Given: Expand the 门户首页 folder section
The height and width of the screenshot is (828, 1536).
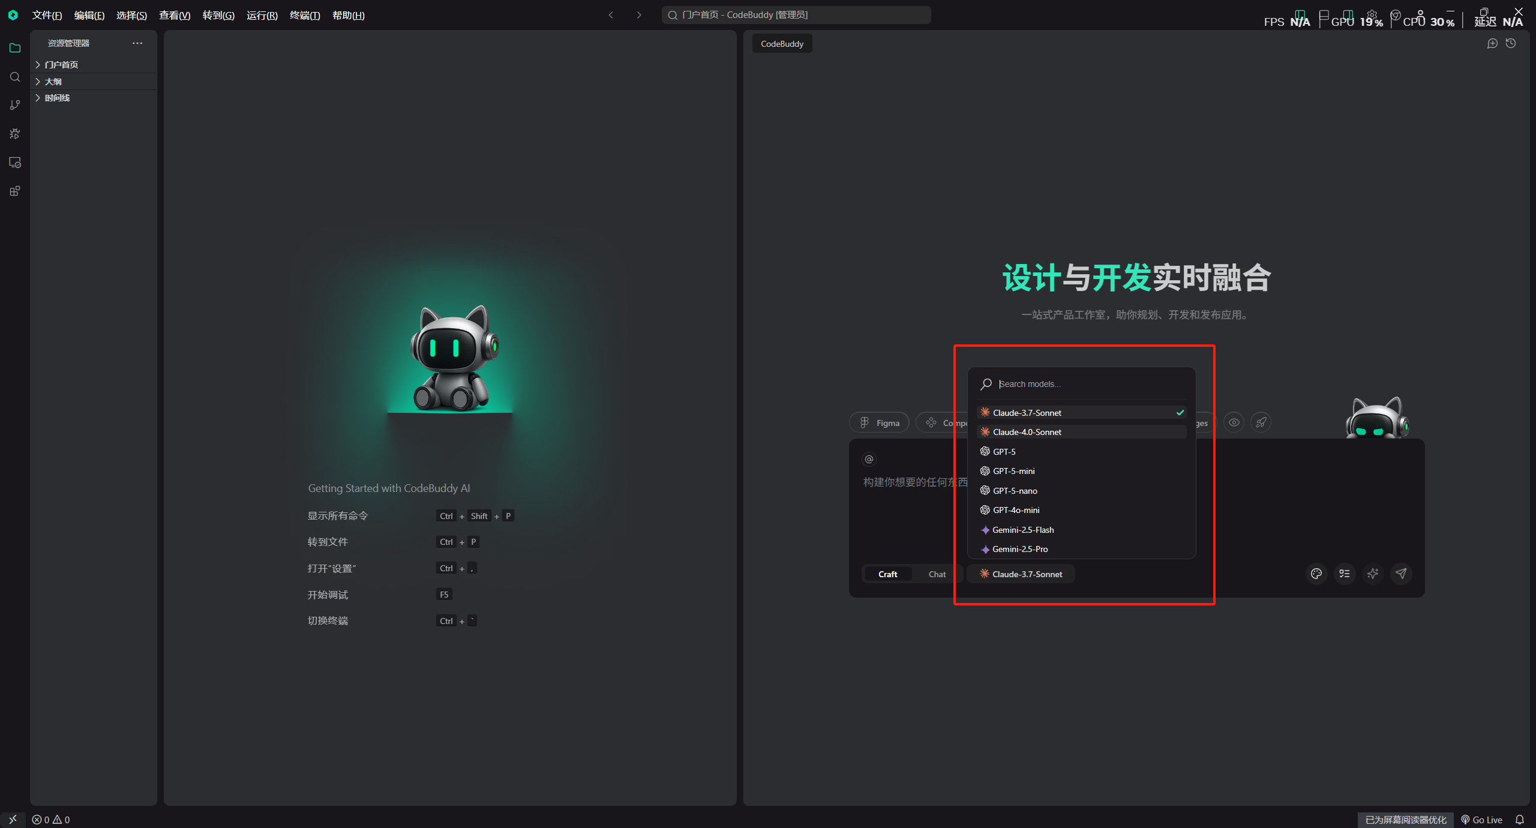Looking at the screenshot, I should (94, 65).
